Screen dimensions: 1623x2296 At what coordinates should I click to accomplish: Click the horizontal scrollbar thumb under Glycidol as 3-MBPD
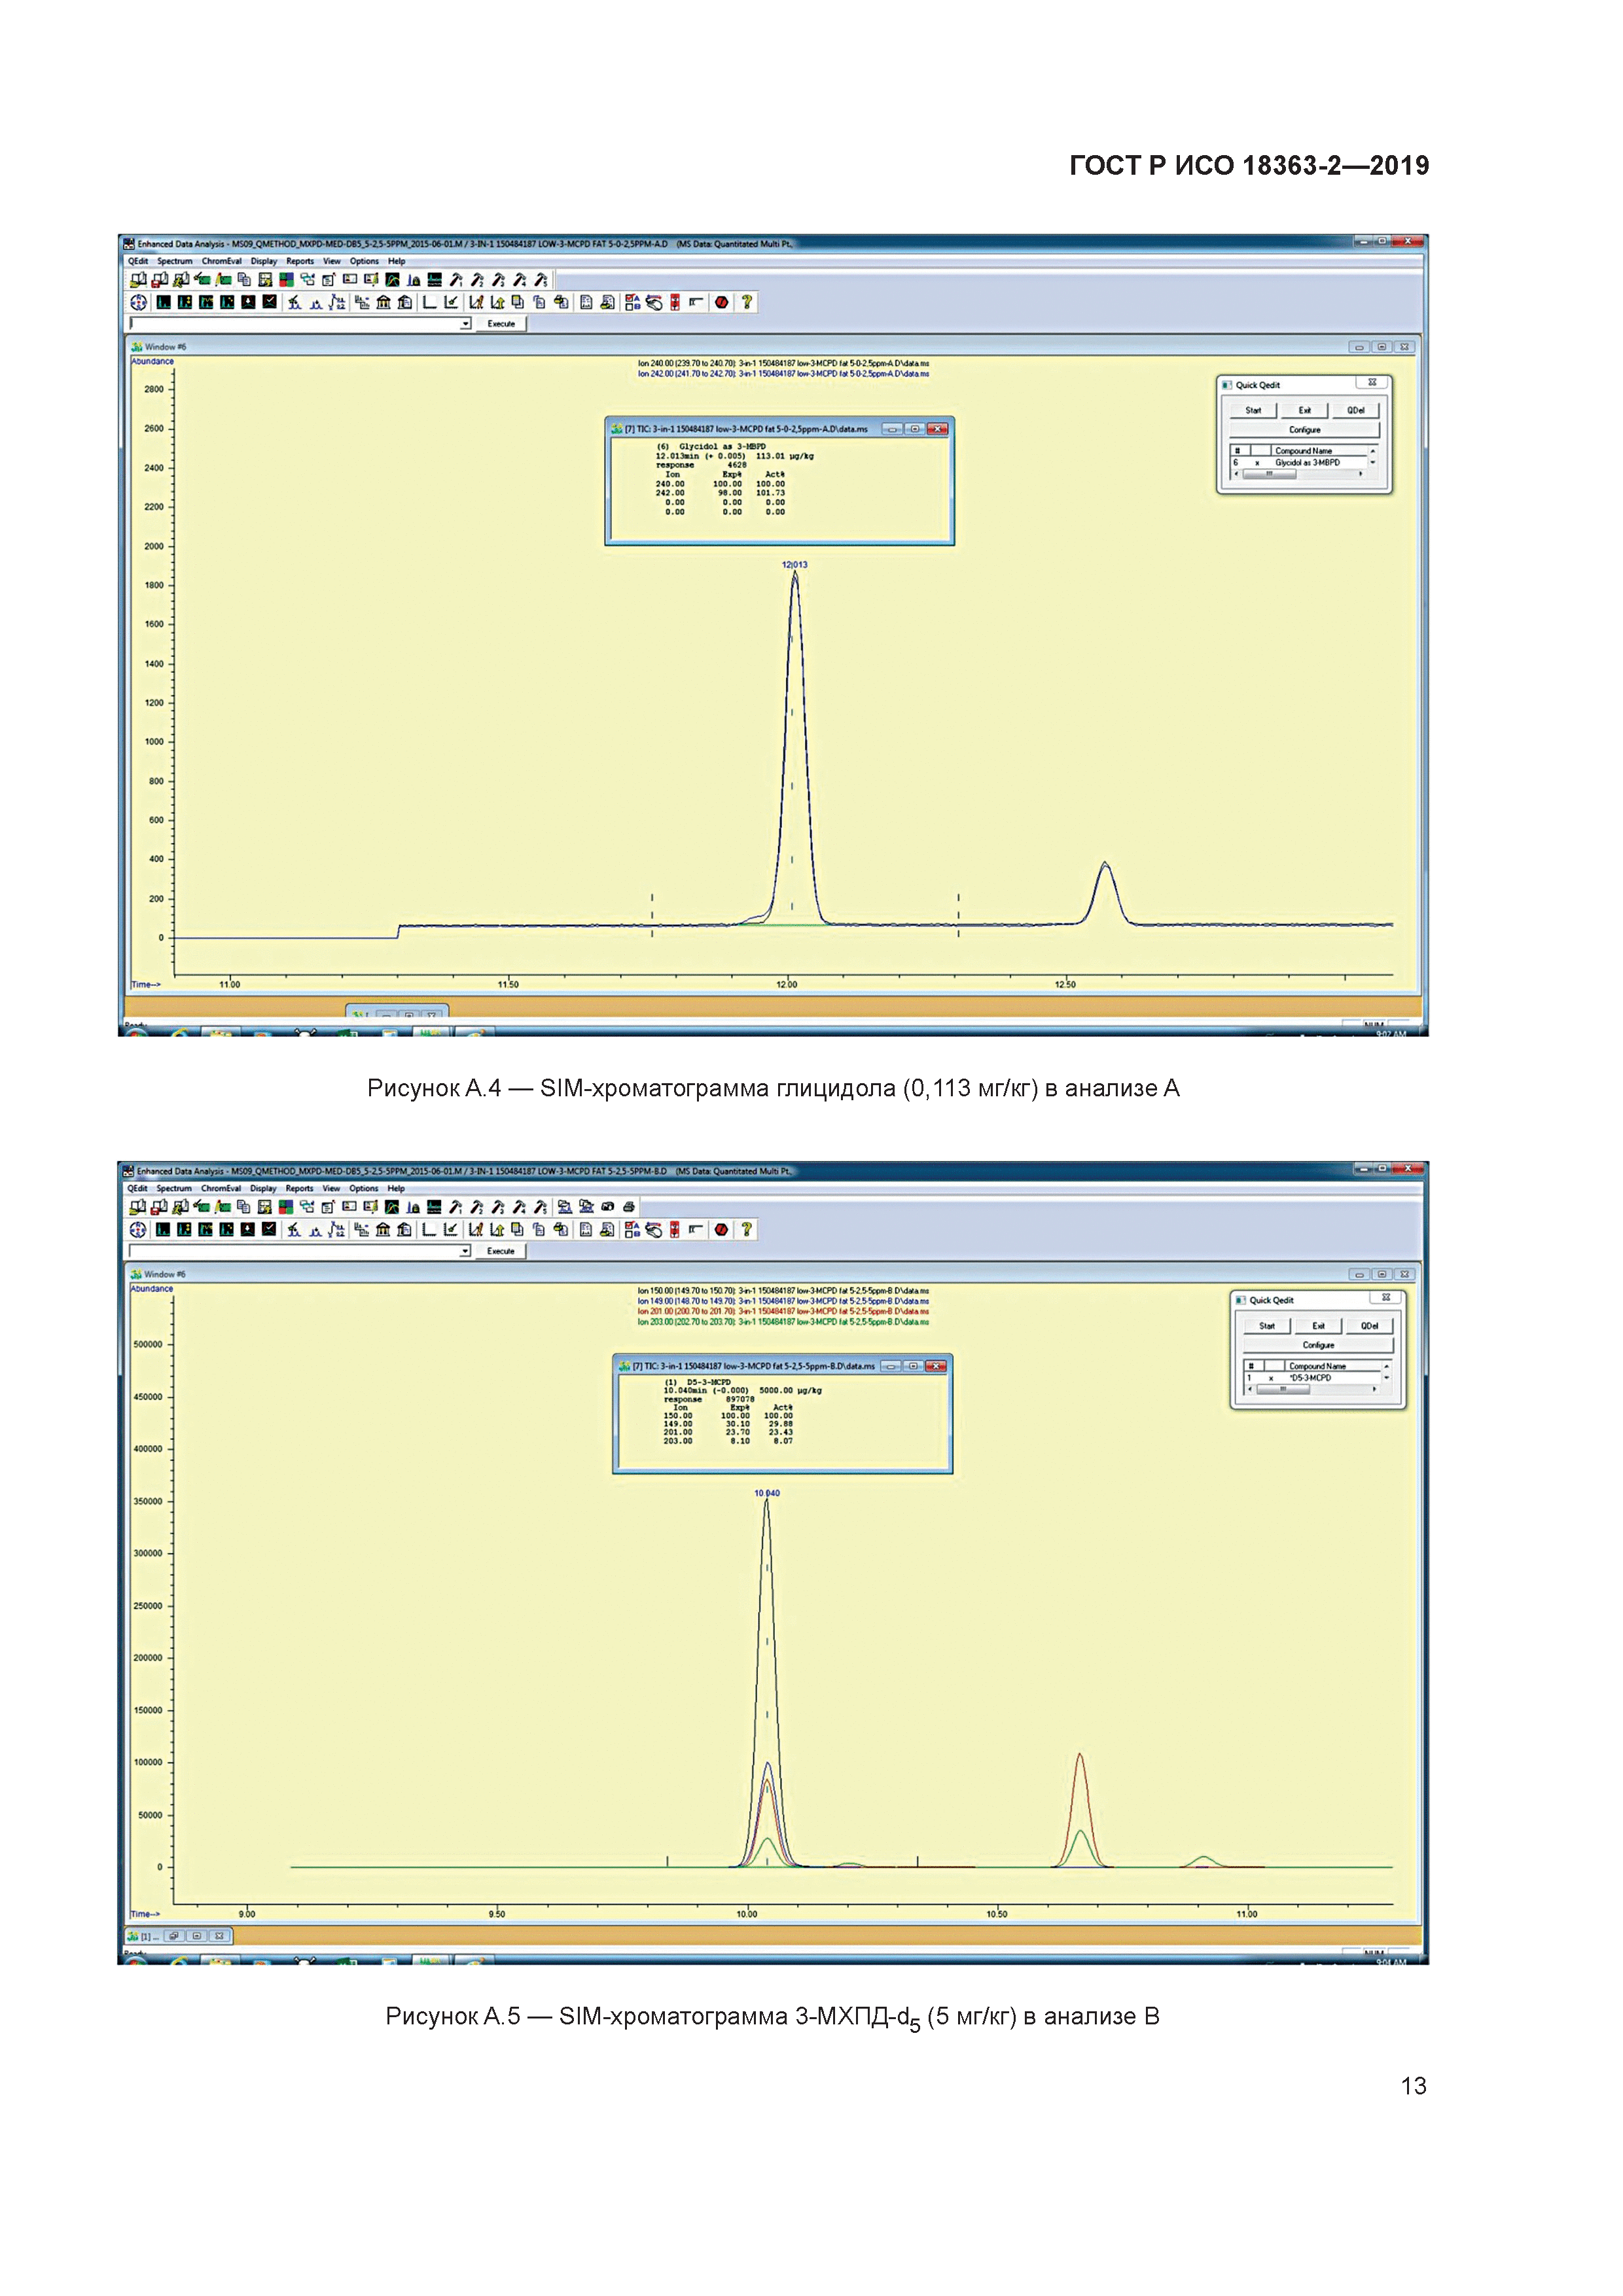pyautogui.click(x=1269, y=474)
